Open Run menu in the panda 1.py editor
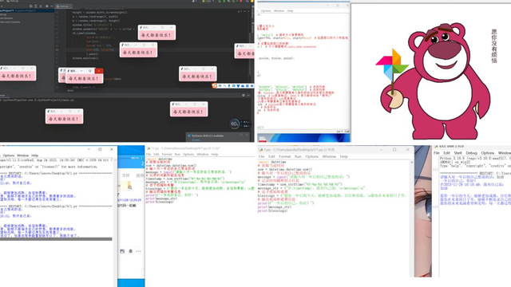Image resolution: width=511 pixels, height=287 pixels. point(298,156)
